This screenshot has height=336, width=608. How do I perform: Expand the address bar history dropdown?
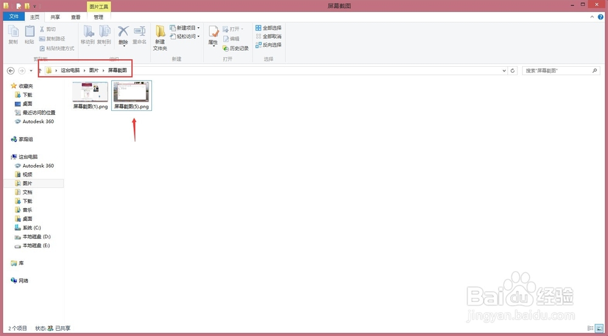504,71
